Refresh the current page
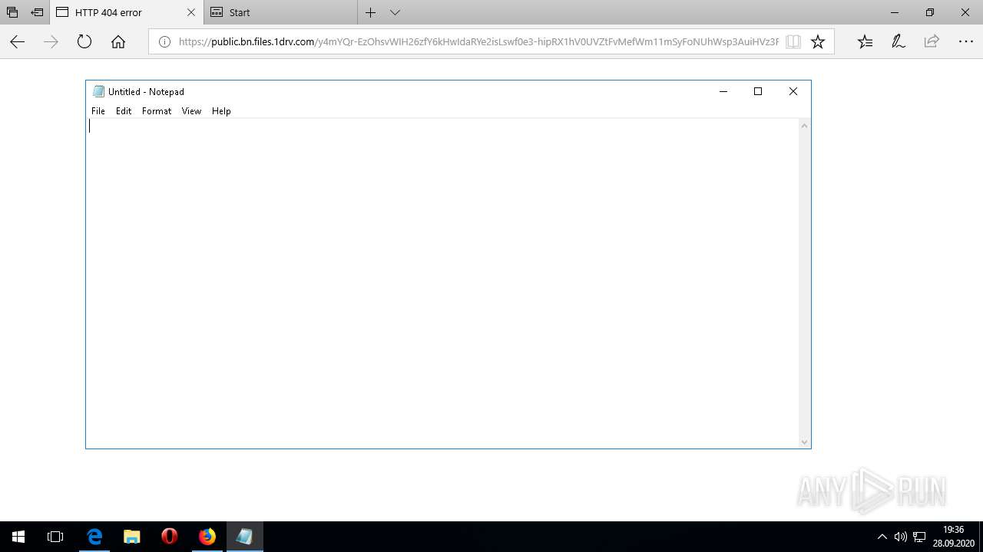This screenshot has width=983, height=552. point(84,42)
